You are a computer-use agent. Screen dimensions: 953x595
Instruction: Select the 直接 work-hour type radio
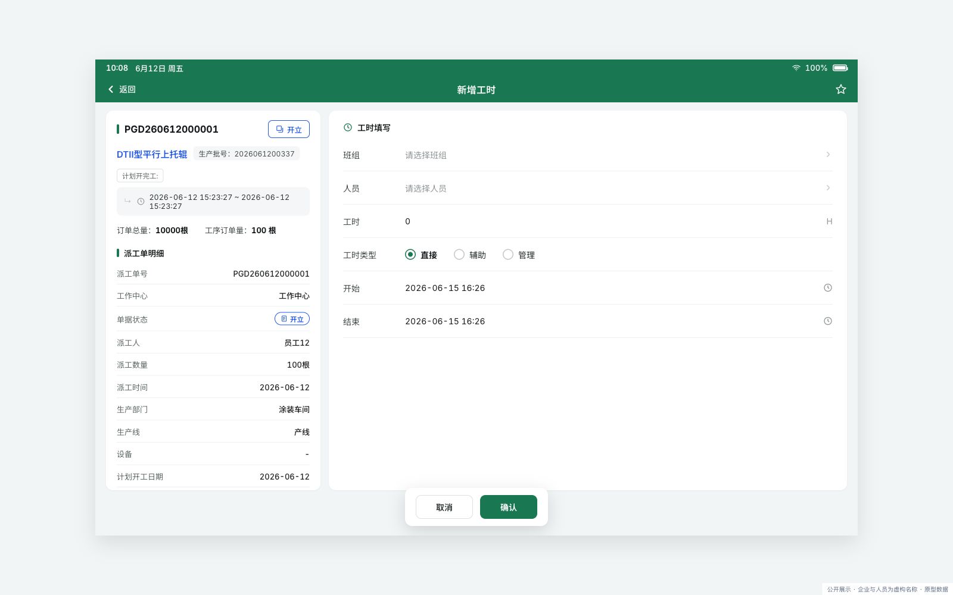coord(410,255)
